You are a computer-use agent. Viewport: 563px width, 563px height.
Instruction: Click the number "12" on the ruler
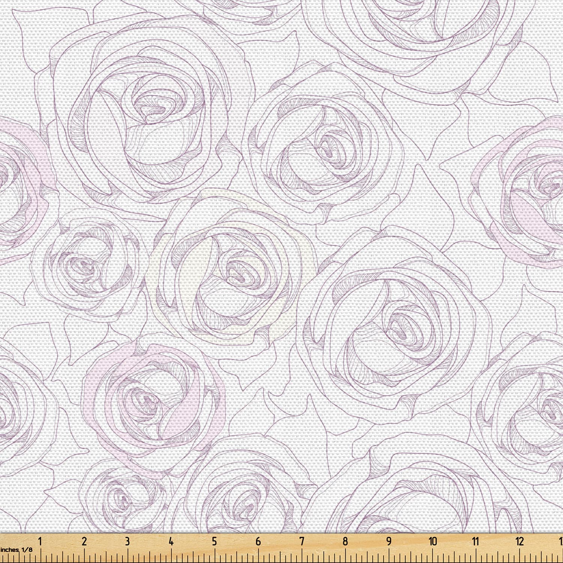point(519,541)
